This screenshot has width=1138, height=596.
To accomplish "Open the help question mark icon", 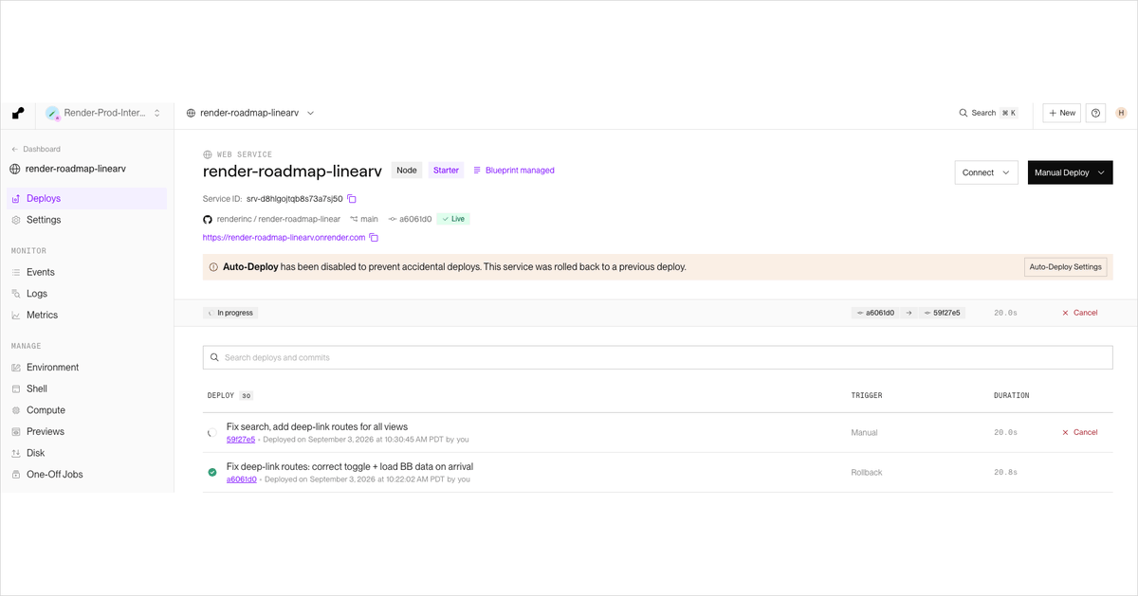I will (x=1096, y=113).
